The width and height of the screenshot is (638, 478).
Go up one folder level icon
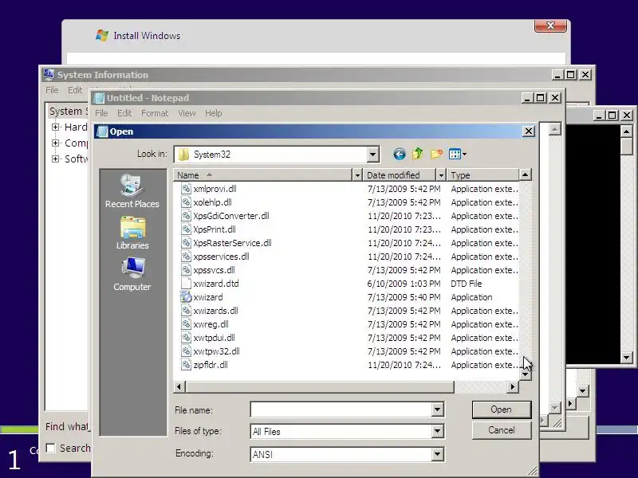[418, 154]
